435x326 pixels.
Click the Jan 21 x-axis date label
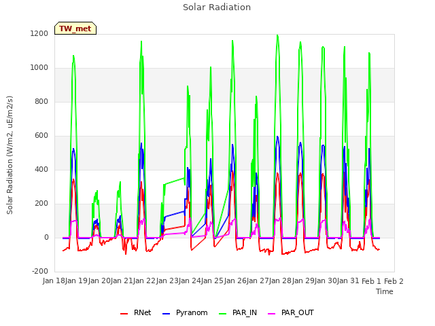click(x=122, y=281)
